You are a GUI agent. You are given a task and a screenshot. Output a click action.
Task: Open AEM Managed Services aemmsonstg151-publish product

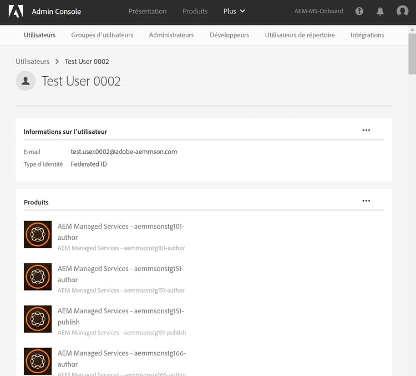121,316
